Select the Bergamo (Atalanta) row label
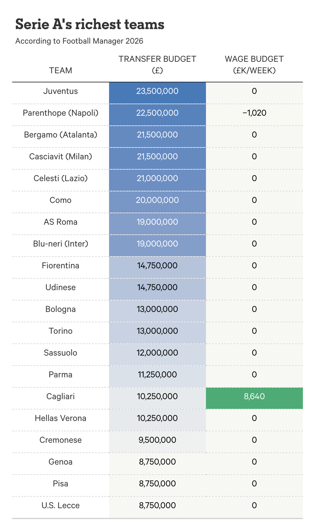Viewport: 315px width, 530px height. (61, 135)
